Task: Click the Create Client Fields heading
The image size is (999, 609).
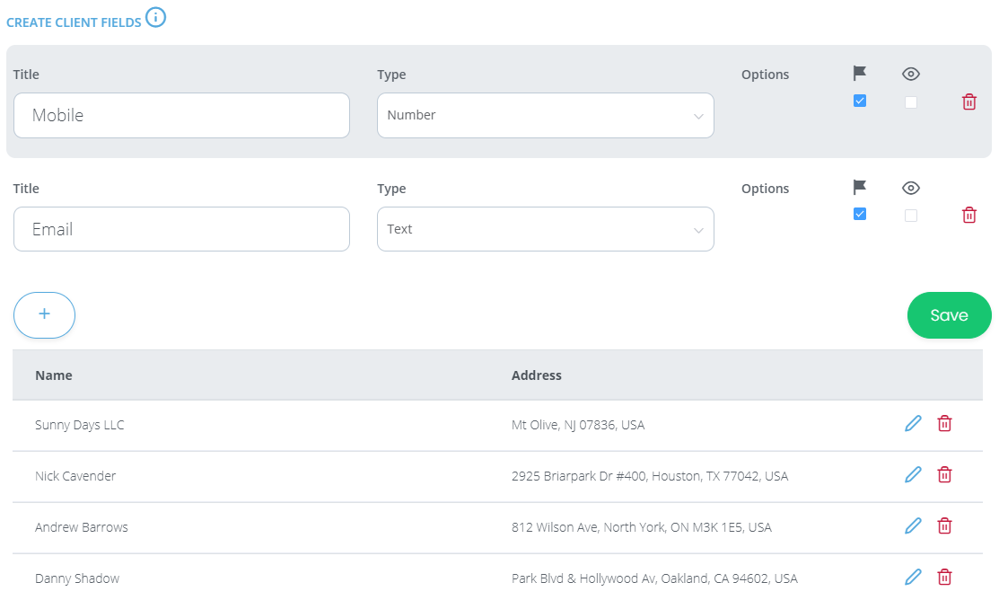Action: point(74,22)
